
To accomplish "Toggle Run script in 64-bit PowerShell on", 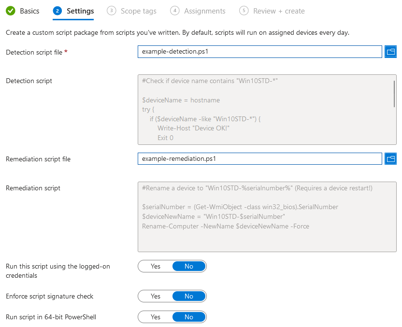I will click(x=155, y=317).
